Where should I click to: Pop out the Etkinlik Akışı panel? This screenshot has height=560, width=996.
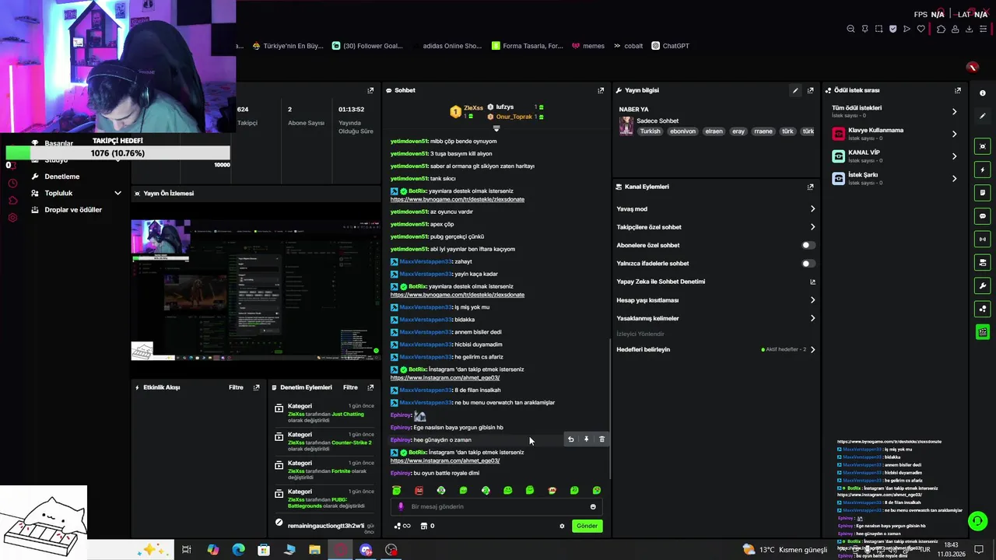click(x=256, y=387)
